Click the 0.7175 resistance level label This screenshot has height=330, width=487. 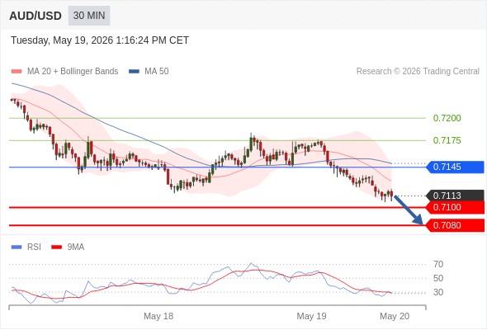(447, 140)
